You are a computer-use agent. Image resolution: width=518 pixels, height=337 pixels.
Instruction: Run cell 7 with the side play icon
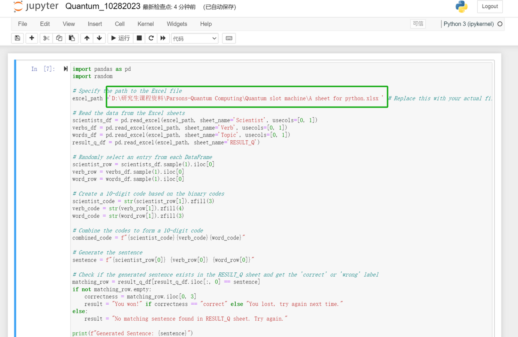[x=66, y=69]
